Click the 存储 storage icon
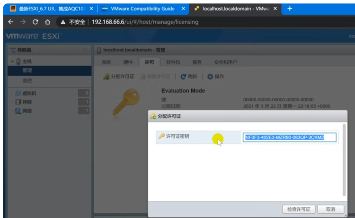This screenshot has height=218, width=355. tap(18, 102)
